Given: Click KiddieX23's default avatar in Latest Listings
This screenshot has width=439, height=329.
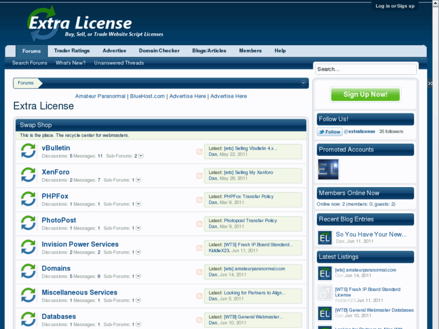Looking at the screenshot, I should pyautogui.click(x=325, y=293).
